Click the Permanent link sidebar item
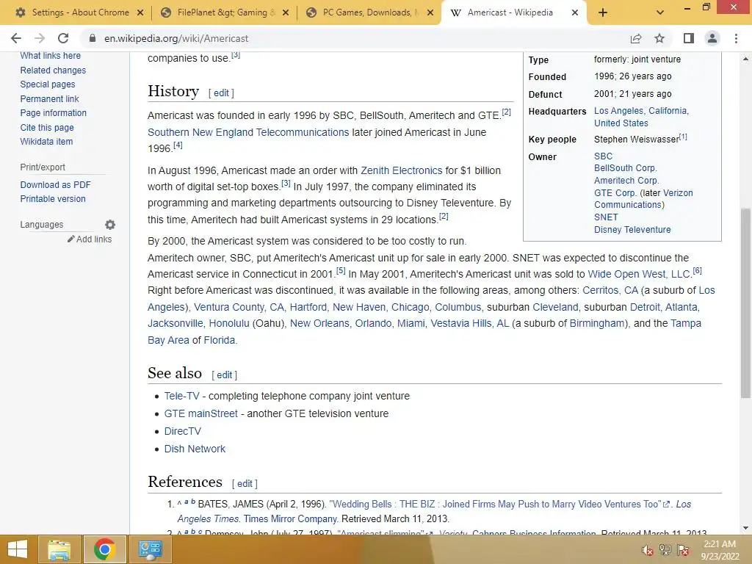This screenshot has height=564, width=752. coord(49,99)
